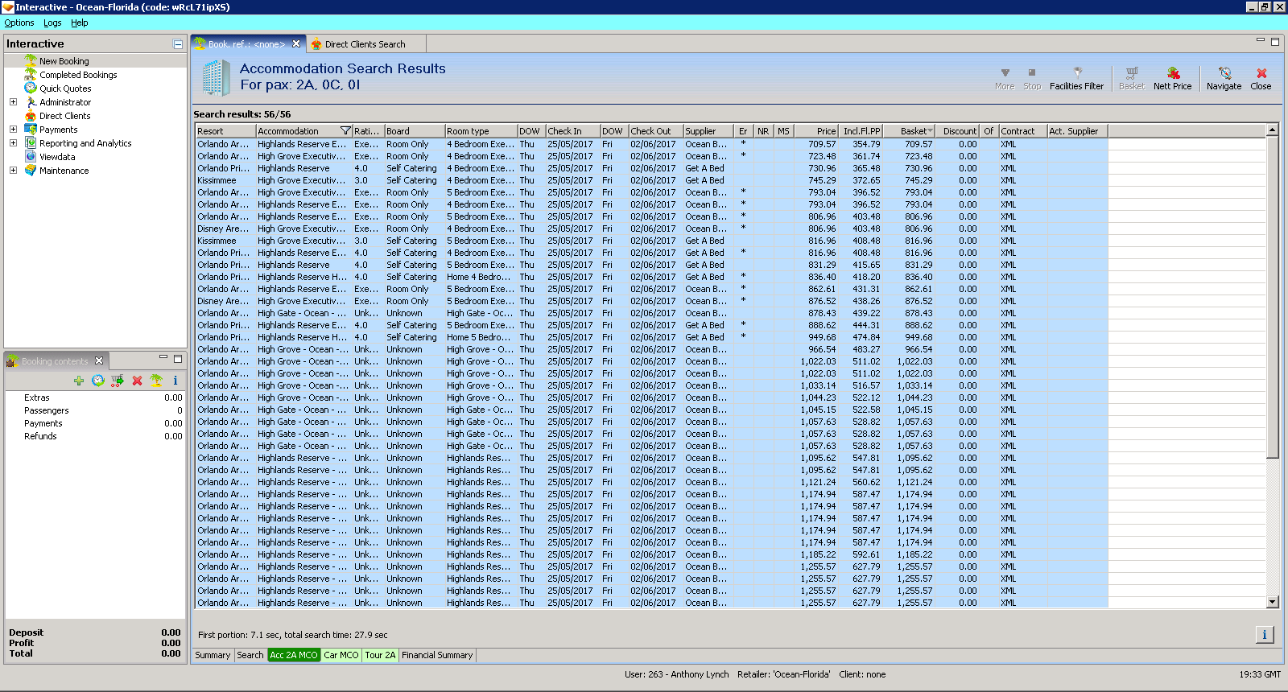
Task: Maximize the search results editor area
Action: coord(1275,42)
